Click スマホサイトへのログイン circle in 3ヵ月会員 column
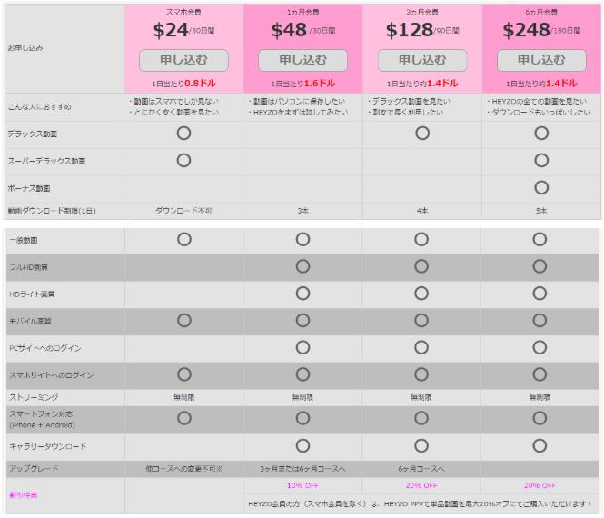Image resolution: width=604 pixels, height=518 pixels. click(421, 374)
